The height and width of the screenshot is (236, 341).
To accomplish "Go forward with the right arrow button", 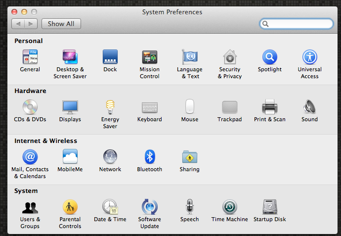I will [x=31, y=24].
